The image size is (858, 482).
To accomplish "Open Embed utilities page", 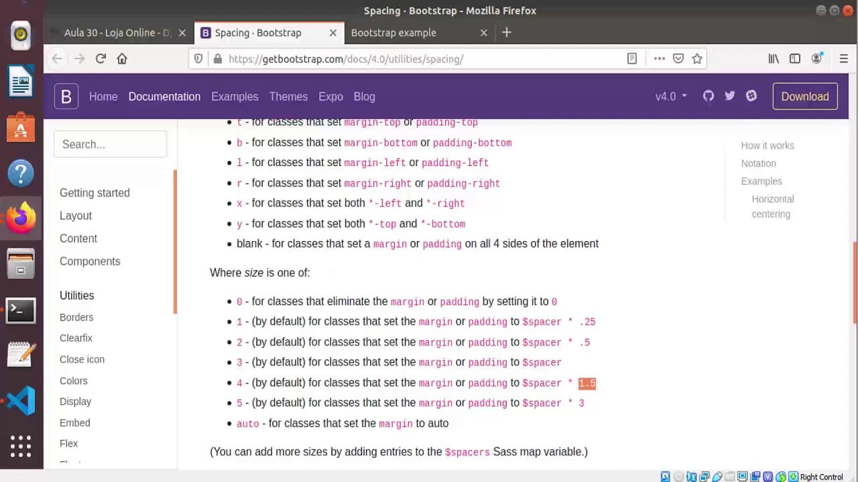I will (74, 423).
